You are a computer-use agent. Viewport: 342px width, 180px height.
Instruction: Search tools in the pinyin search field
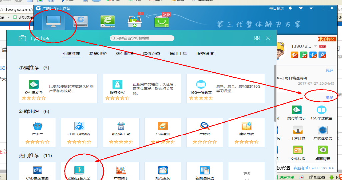[x=142, y=38]
